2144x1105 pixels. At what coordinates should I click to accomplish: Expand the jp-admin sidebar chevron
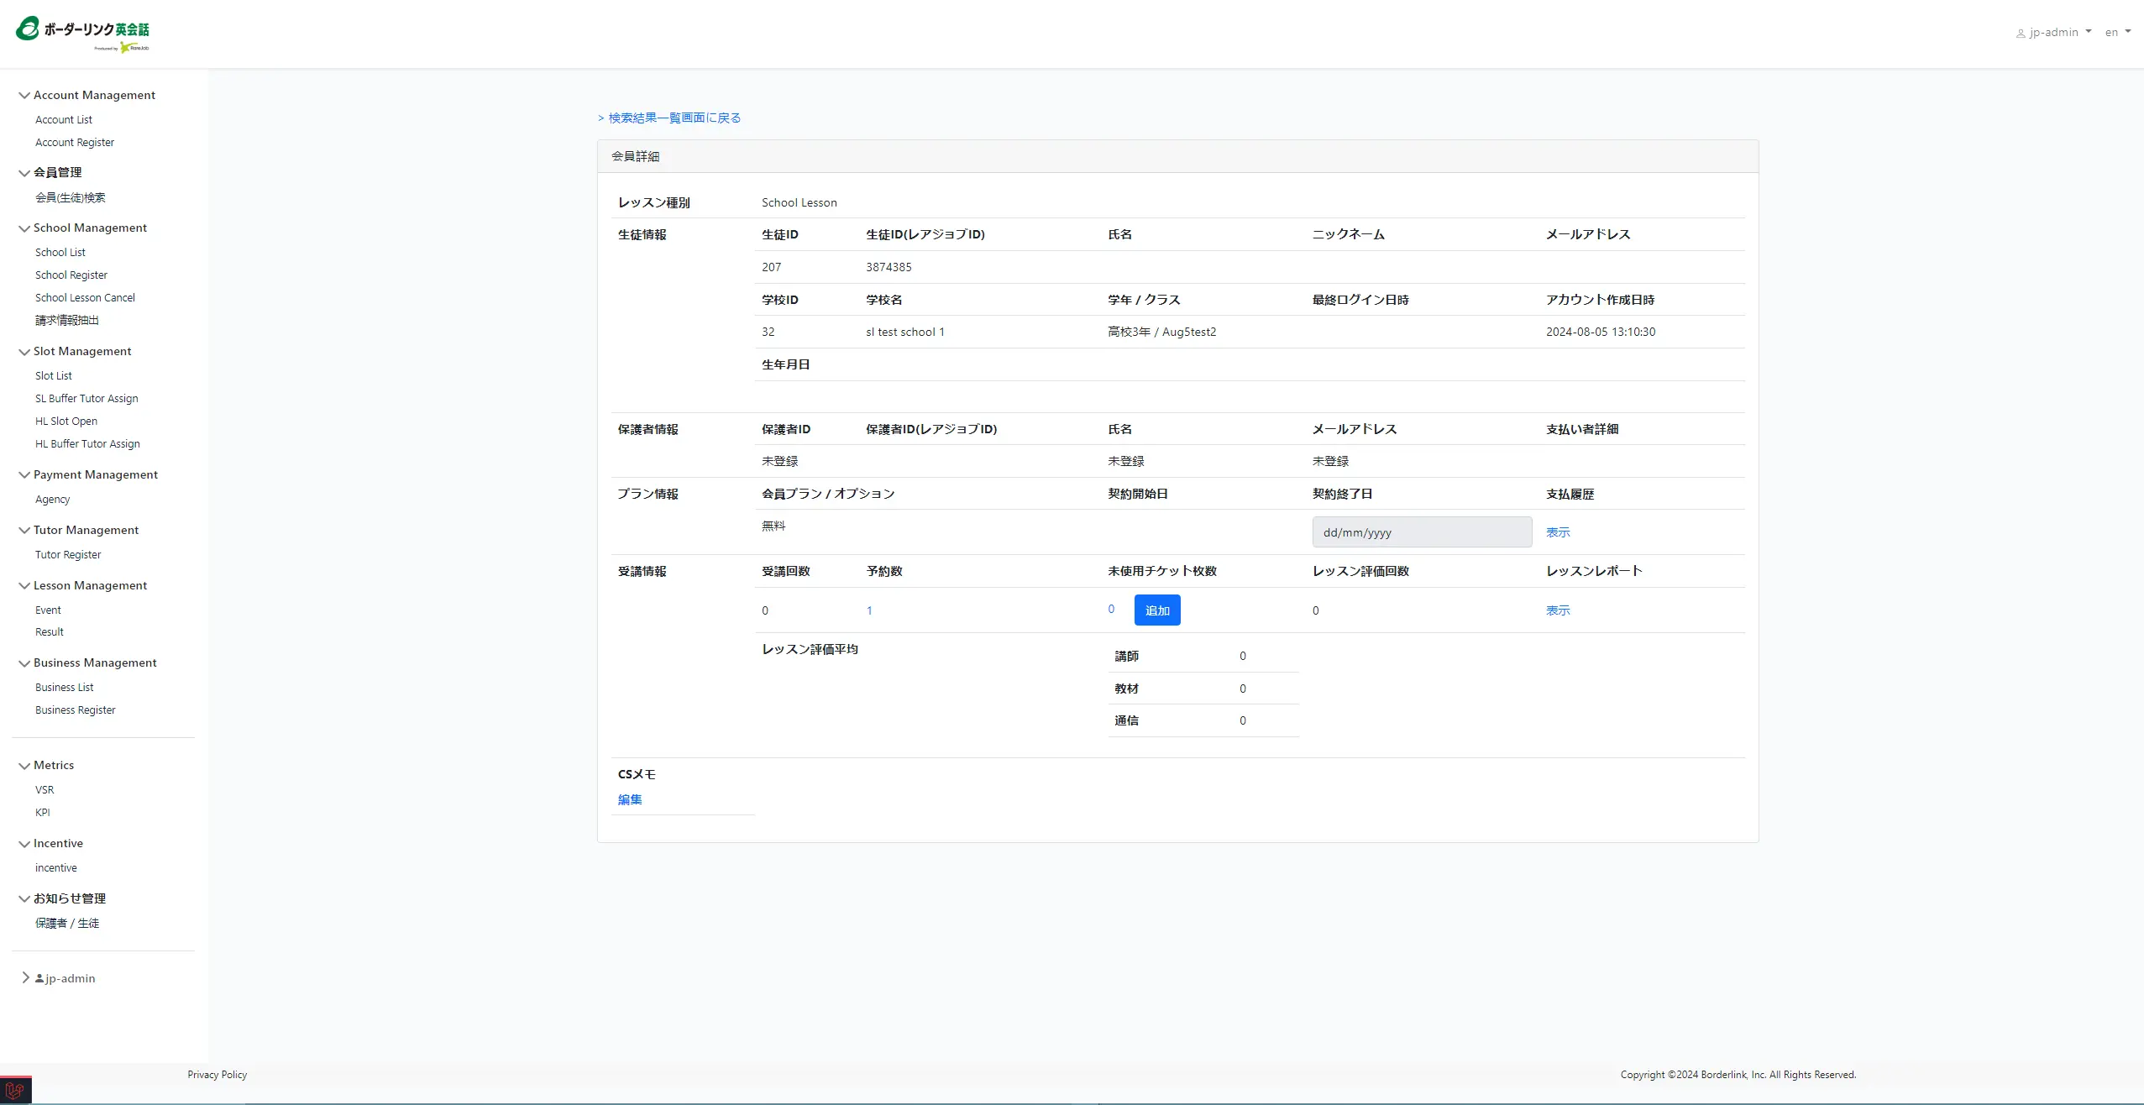[25, 977]
